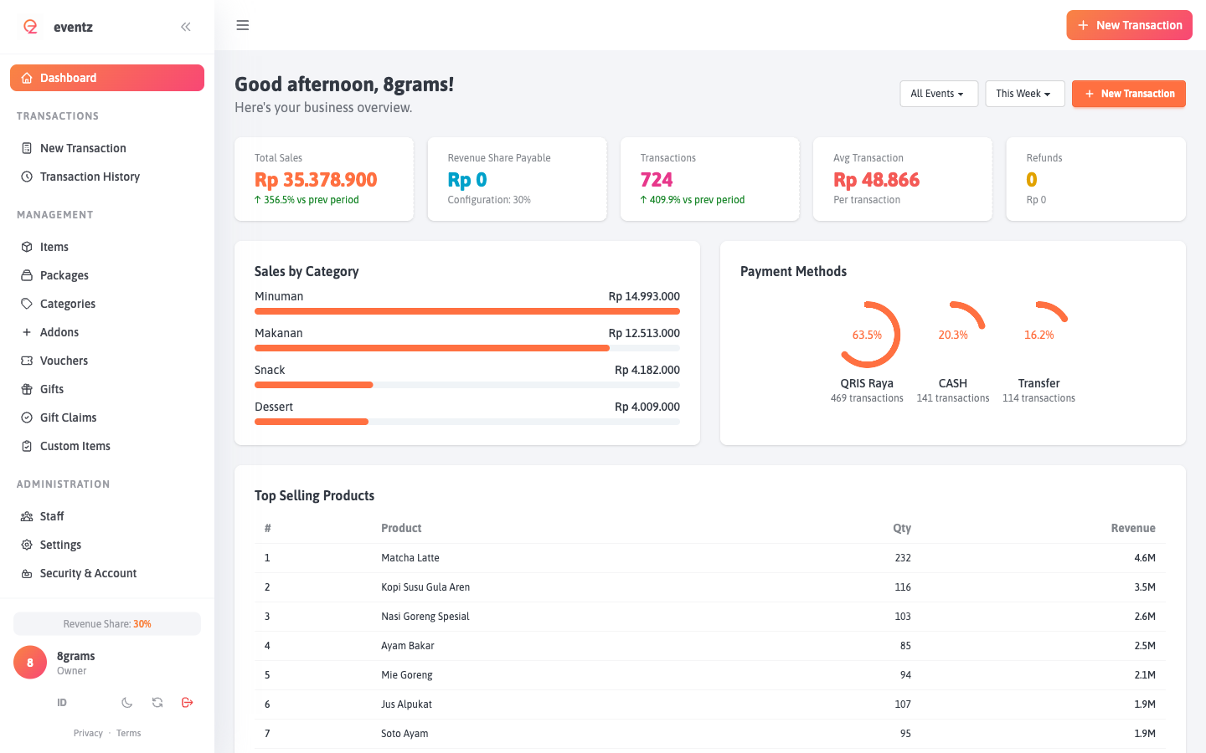The height and width of the screenshot is (753, 1206).
Task: Click the Makanan sales progress bar
Action: tap(467, 348)
